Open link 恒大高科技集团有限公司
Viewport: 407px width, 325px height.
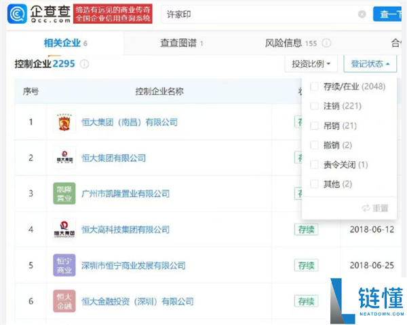(x=125, y=230)
